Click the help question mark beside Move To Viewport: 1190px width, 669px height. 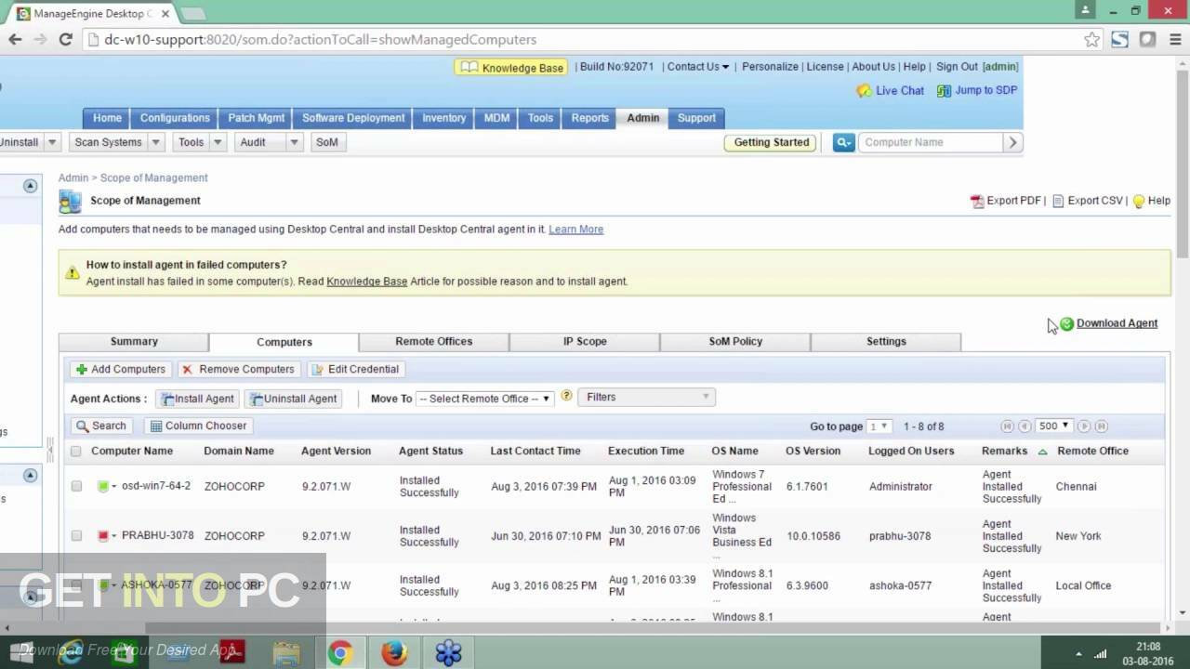click(x=566, y=397)
